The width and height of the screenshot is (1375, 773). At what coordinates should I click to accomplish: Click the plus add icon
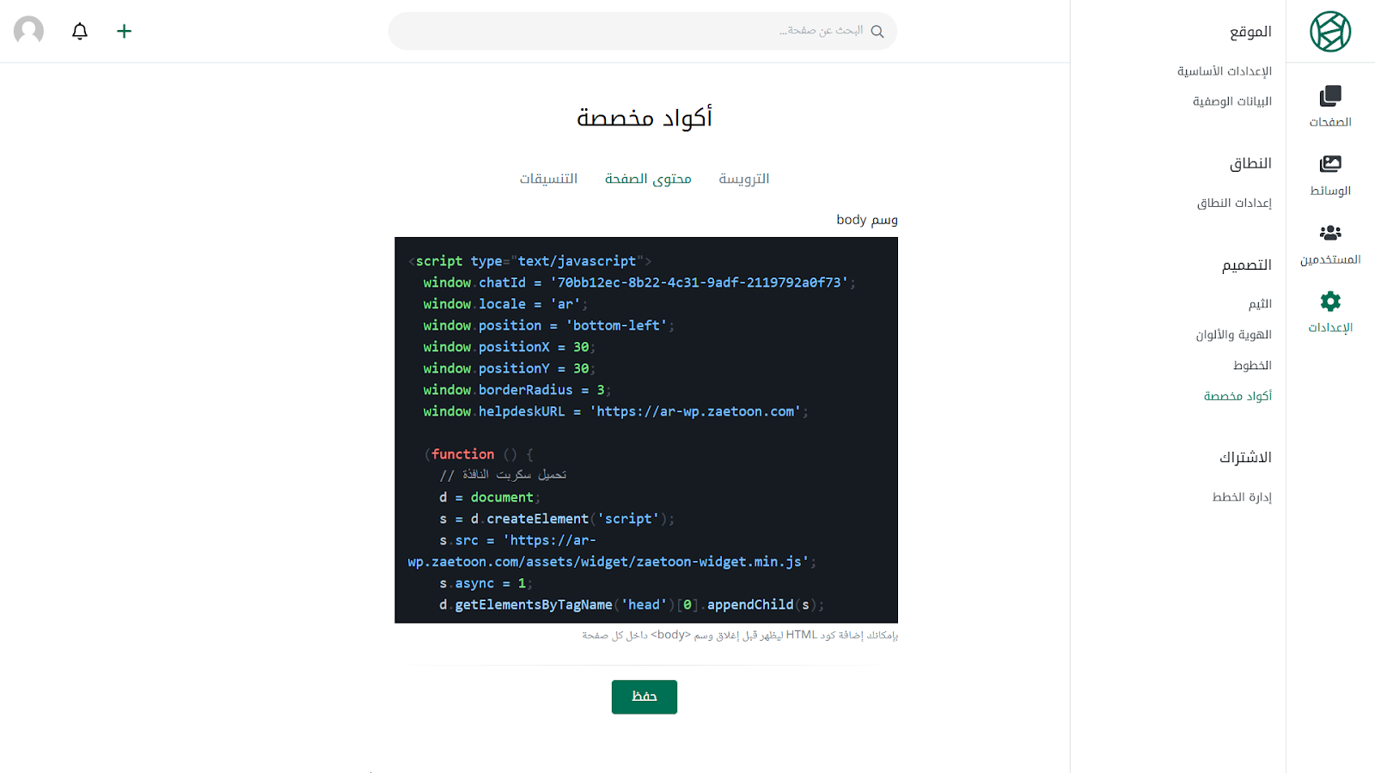tap(124, 32)
